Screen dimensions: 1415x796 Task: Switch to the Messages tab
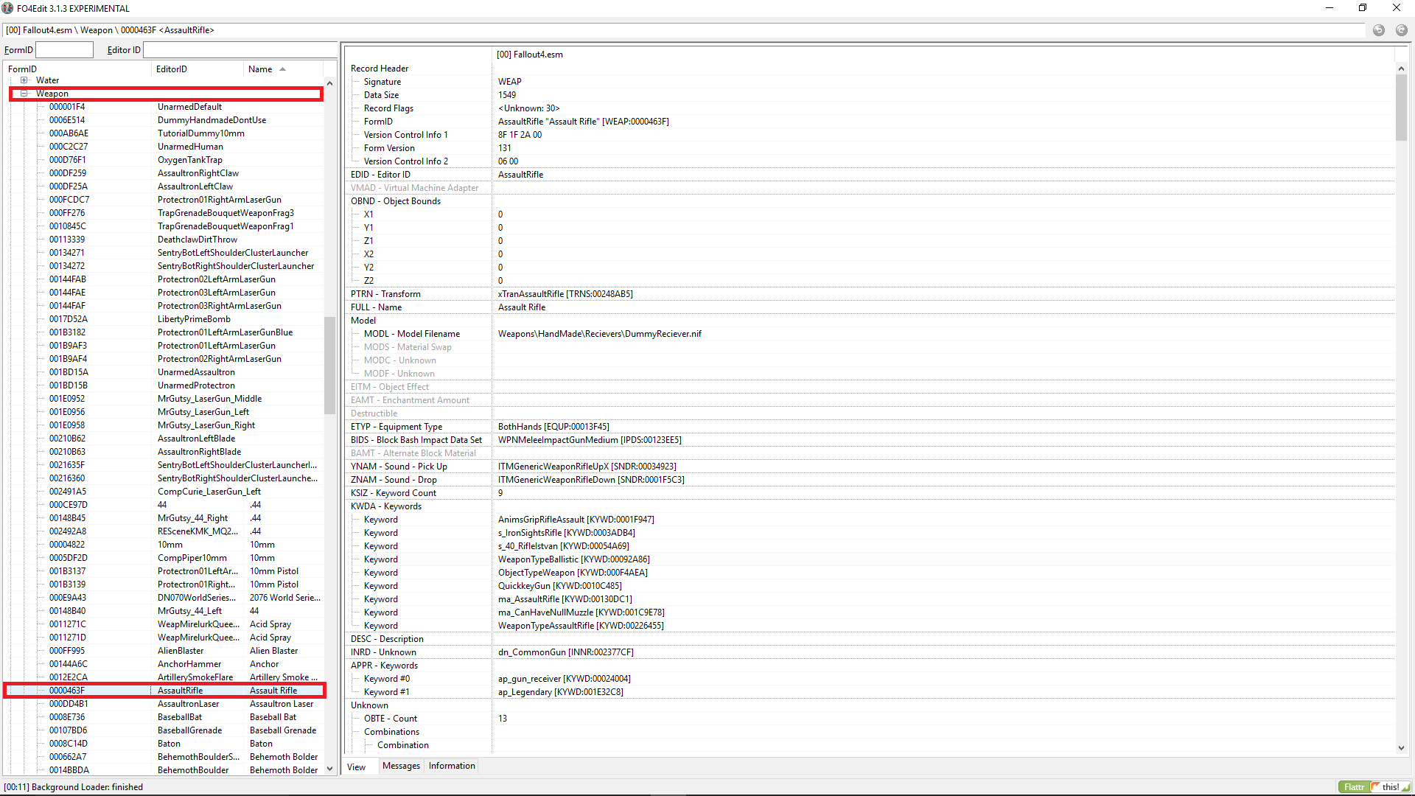coord(401,766)
